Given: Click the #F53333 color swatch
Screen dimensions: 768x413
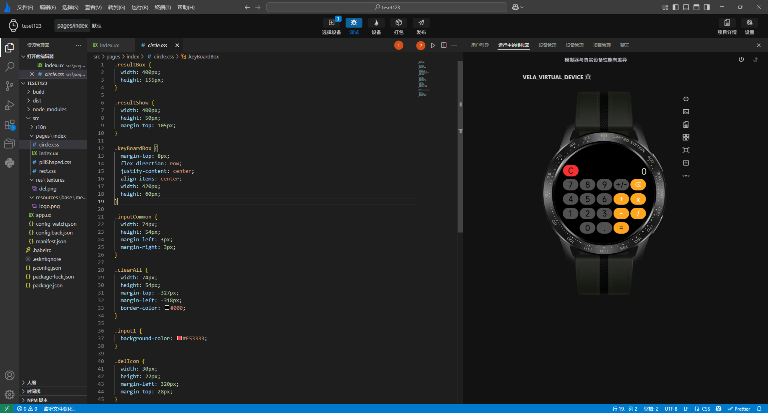Looking at the screenshot, I should point(179,338).
